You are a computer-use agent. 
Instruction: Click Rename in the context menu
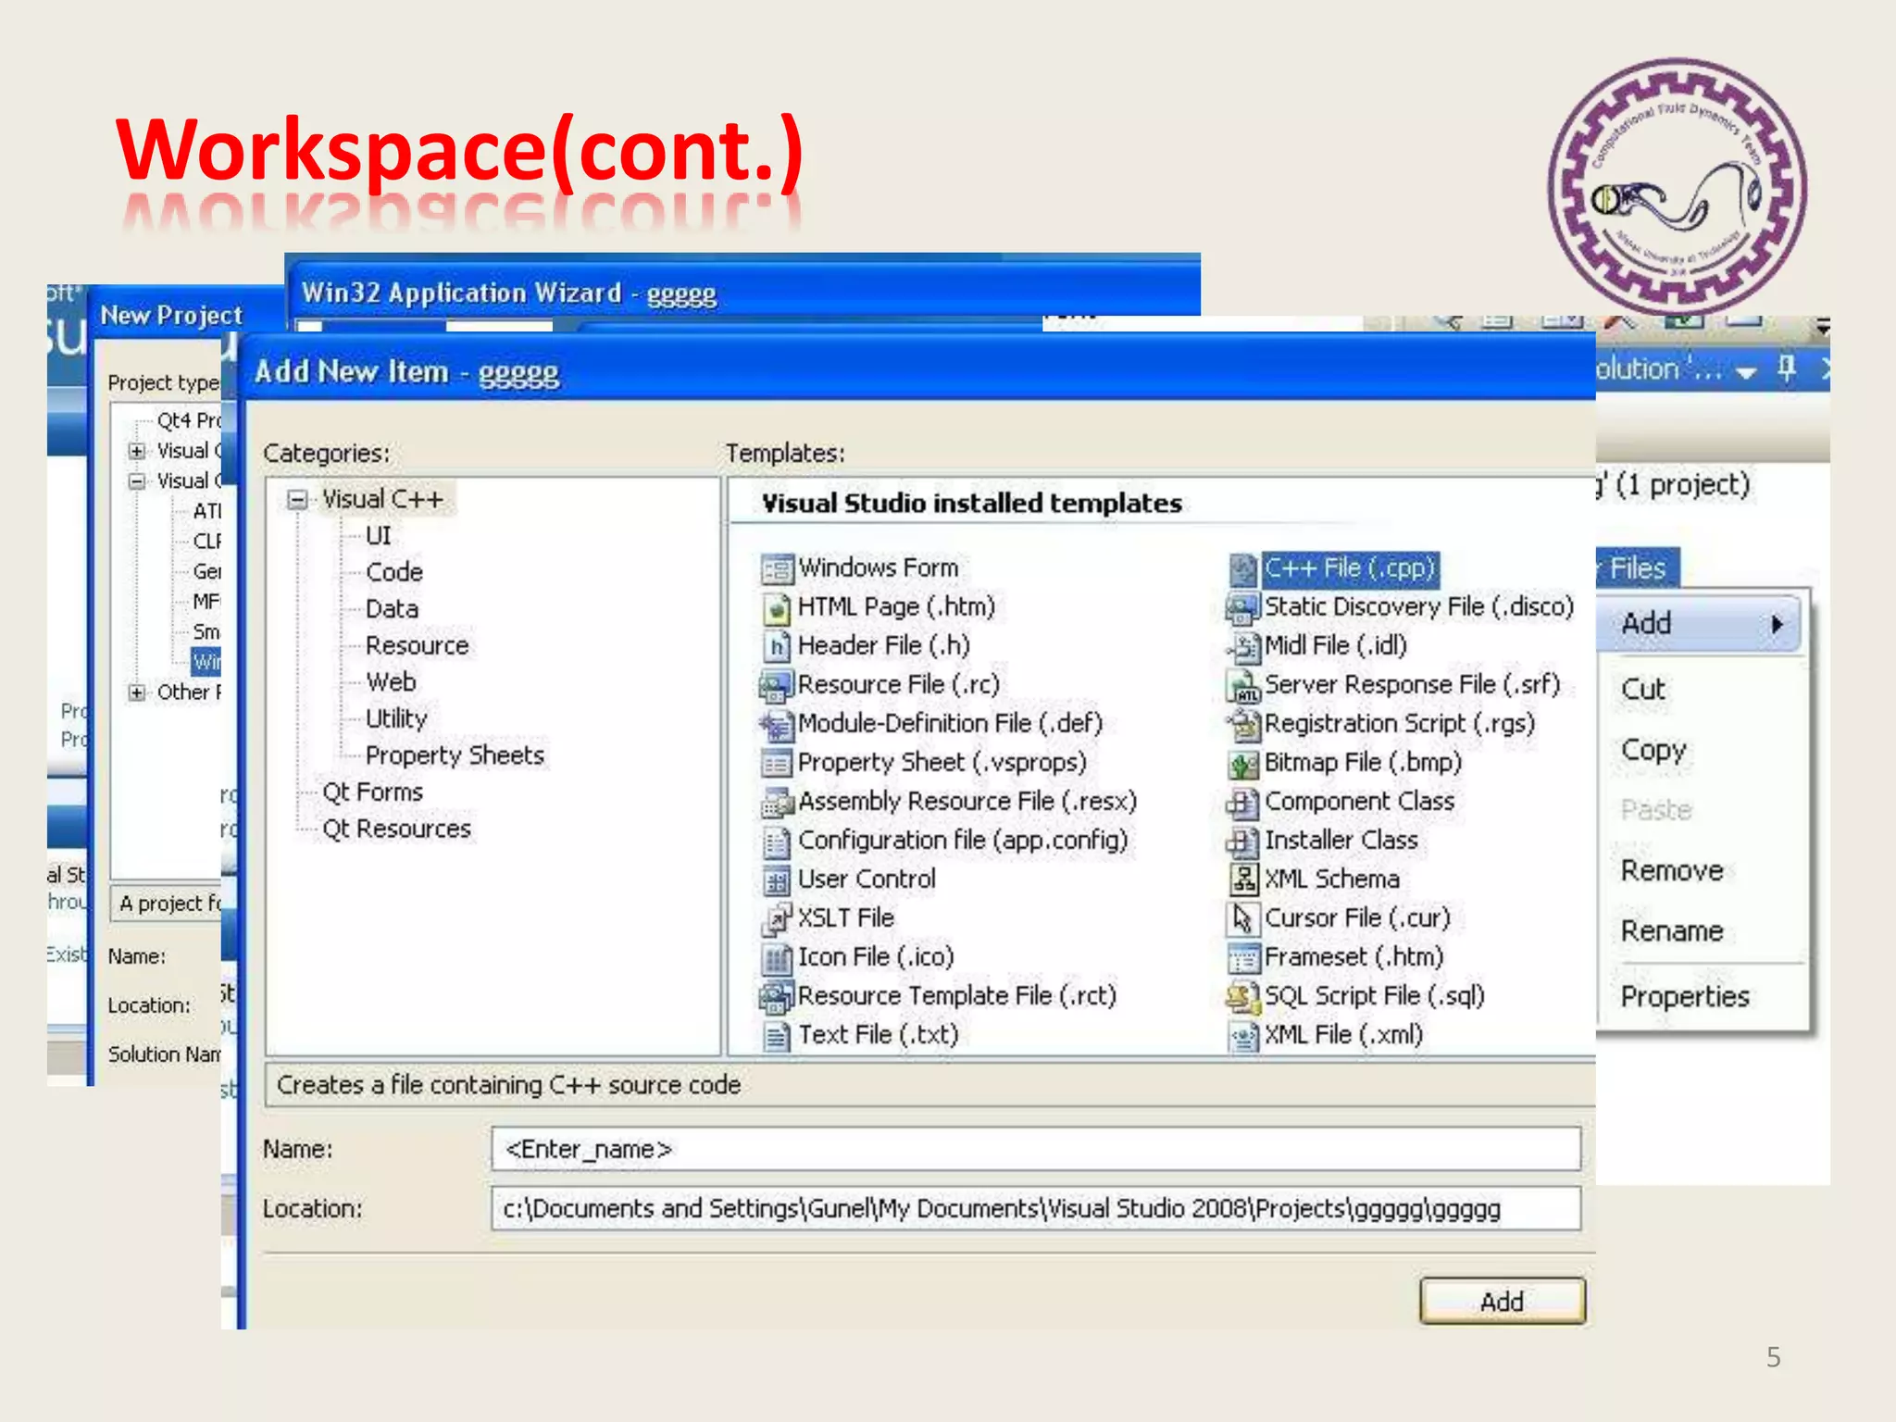1671,930
